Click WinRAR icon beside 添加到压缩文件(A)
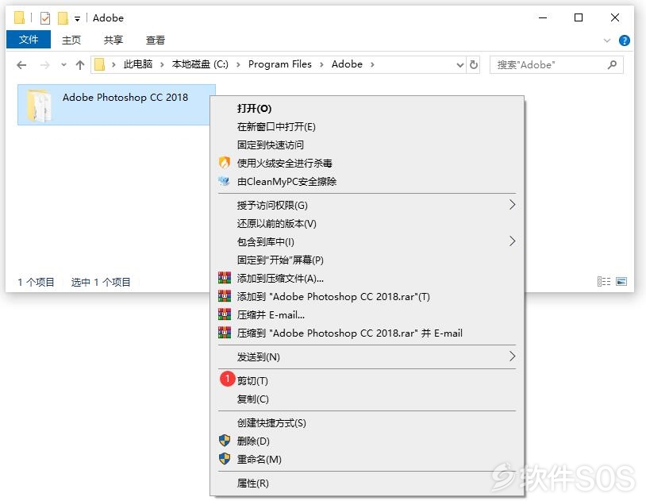The height and width of the screenshot is (501, 646). pos(224,278)
